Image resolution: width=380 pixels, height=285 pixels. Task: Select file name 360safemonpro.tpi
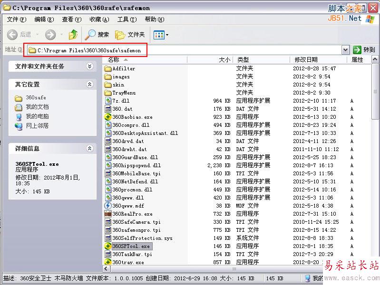point(136,230)
